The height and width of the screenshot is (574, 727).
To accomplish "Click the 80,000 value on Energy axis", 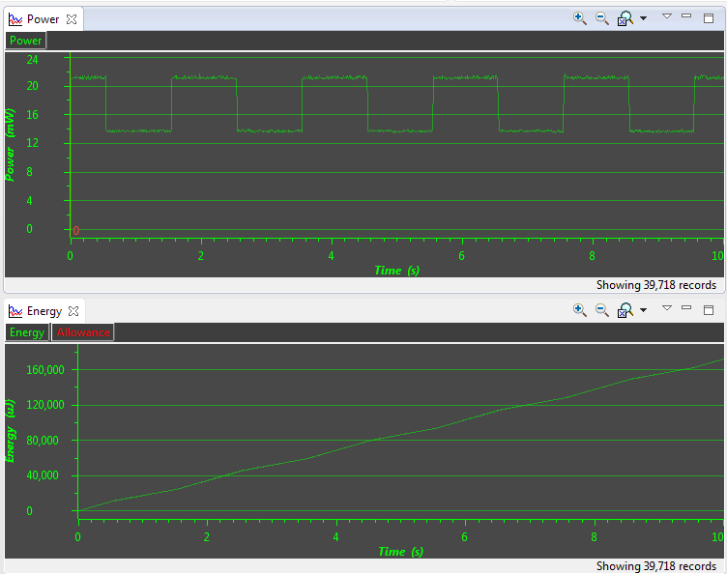I will (x=43, y=440).
